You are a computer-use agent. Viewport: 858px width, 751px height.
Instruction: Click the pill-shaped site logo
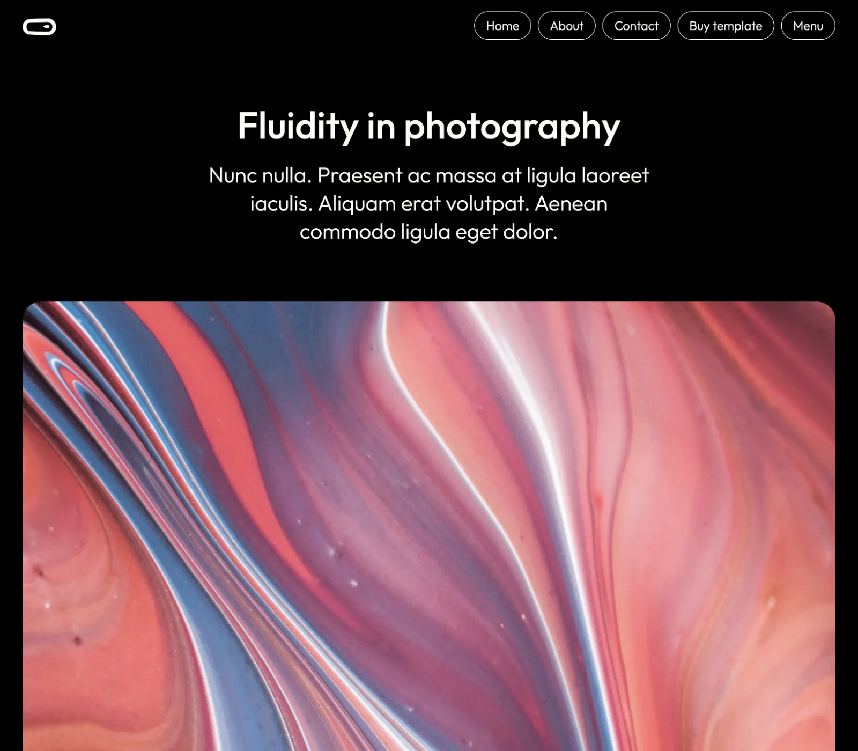(39, 26)
